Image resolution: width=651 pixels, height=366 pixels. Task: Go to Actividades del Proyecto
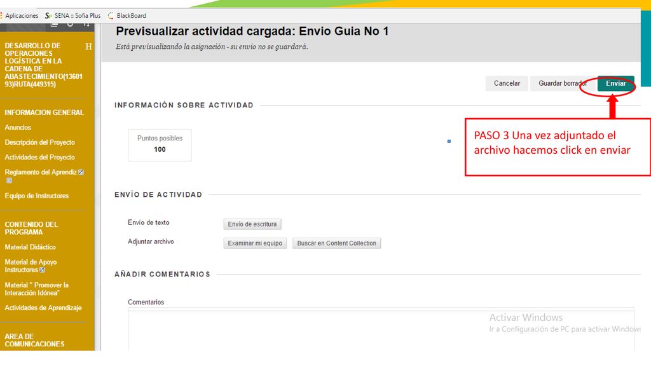(x=40, y=158)
